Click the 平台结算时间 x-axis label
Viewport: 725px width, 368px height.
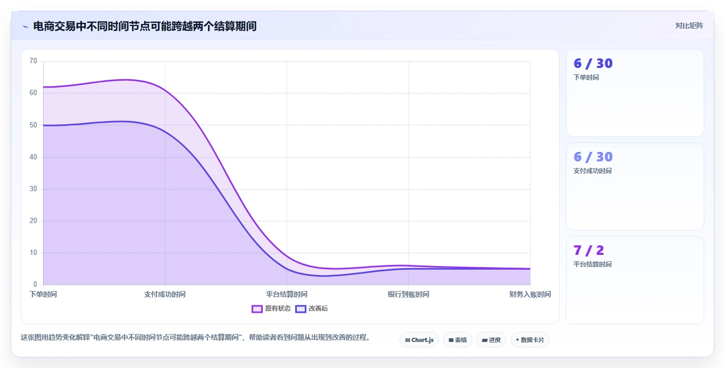coord(287,294)
